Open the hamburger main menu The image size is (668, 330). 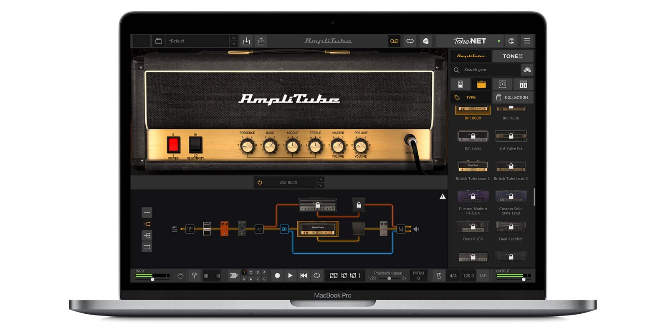click(527, 41)
